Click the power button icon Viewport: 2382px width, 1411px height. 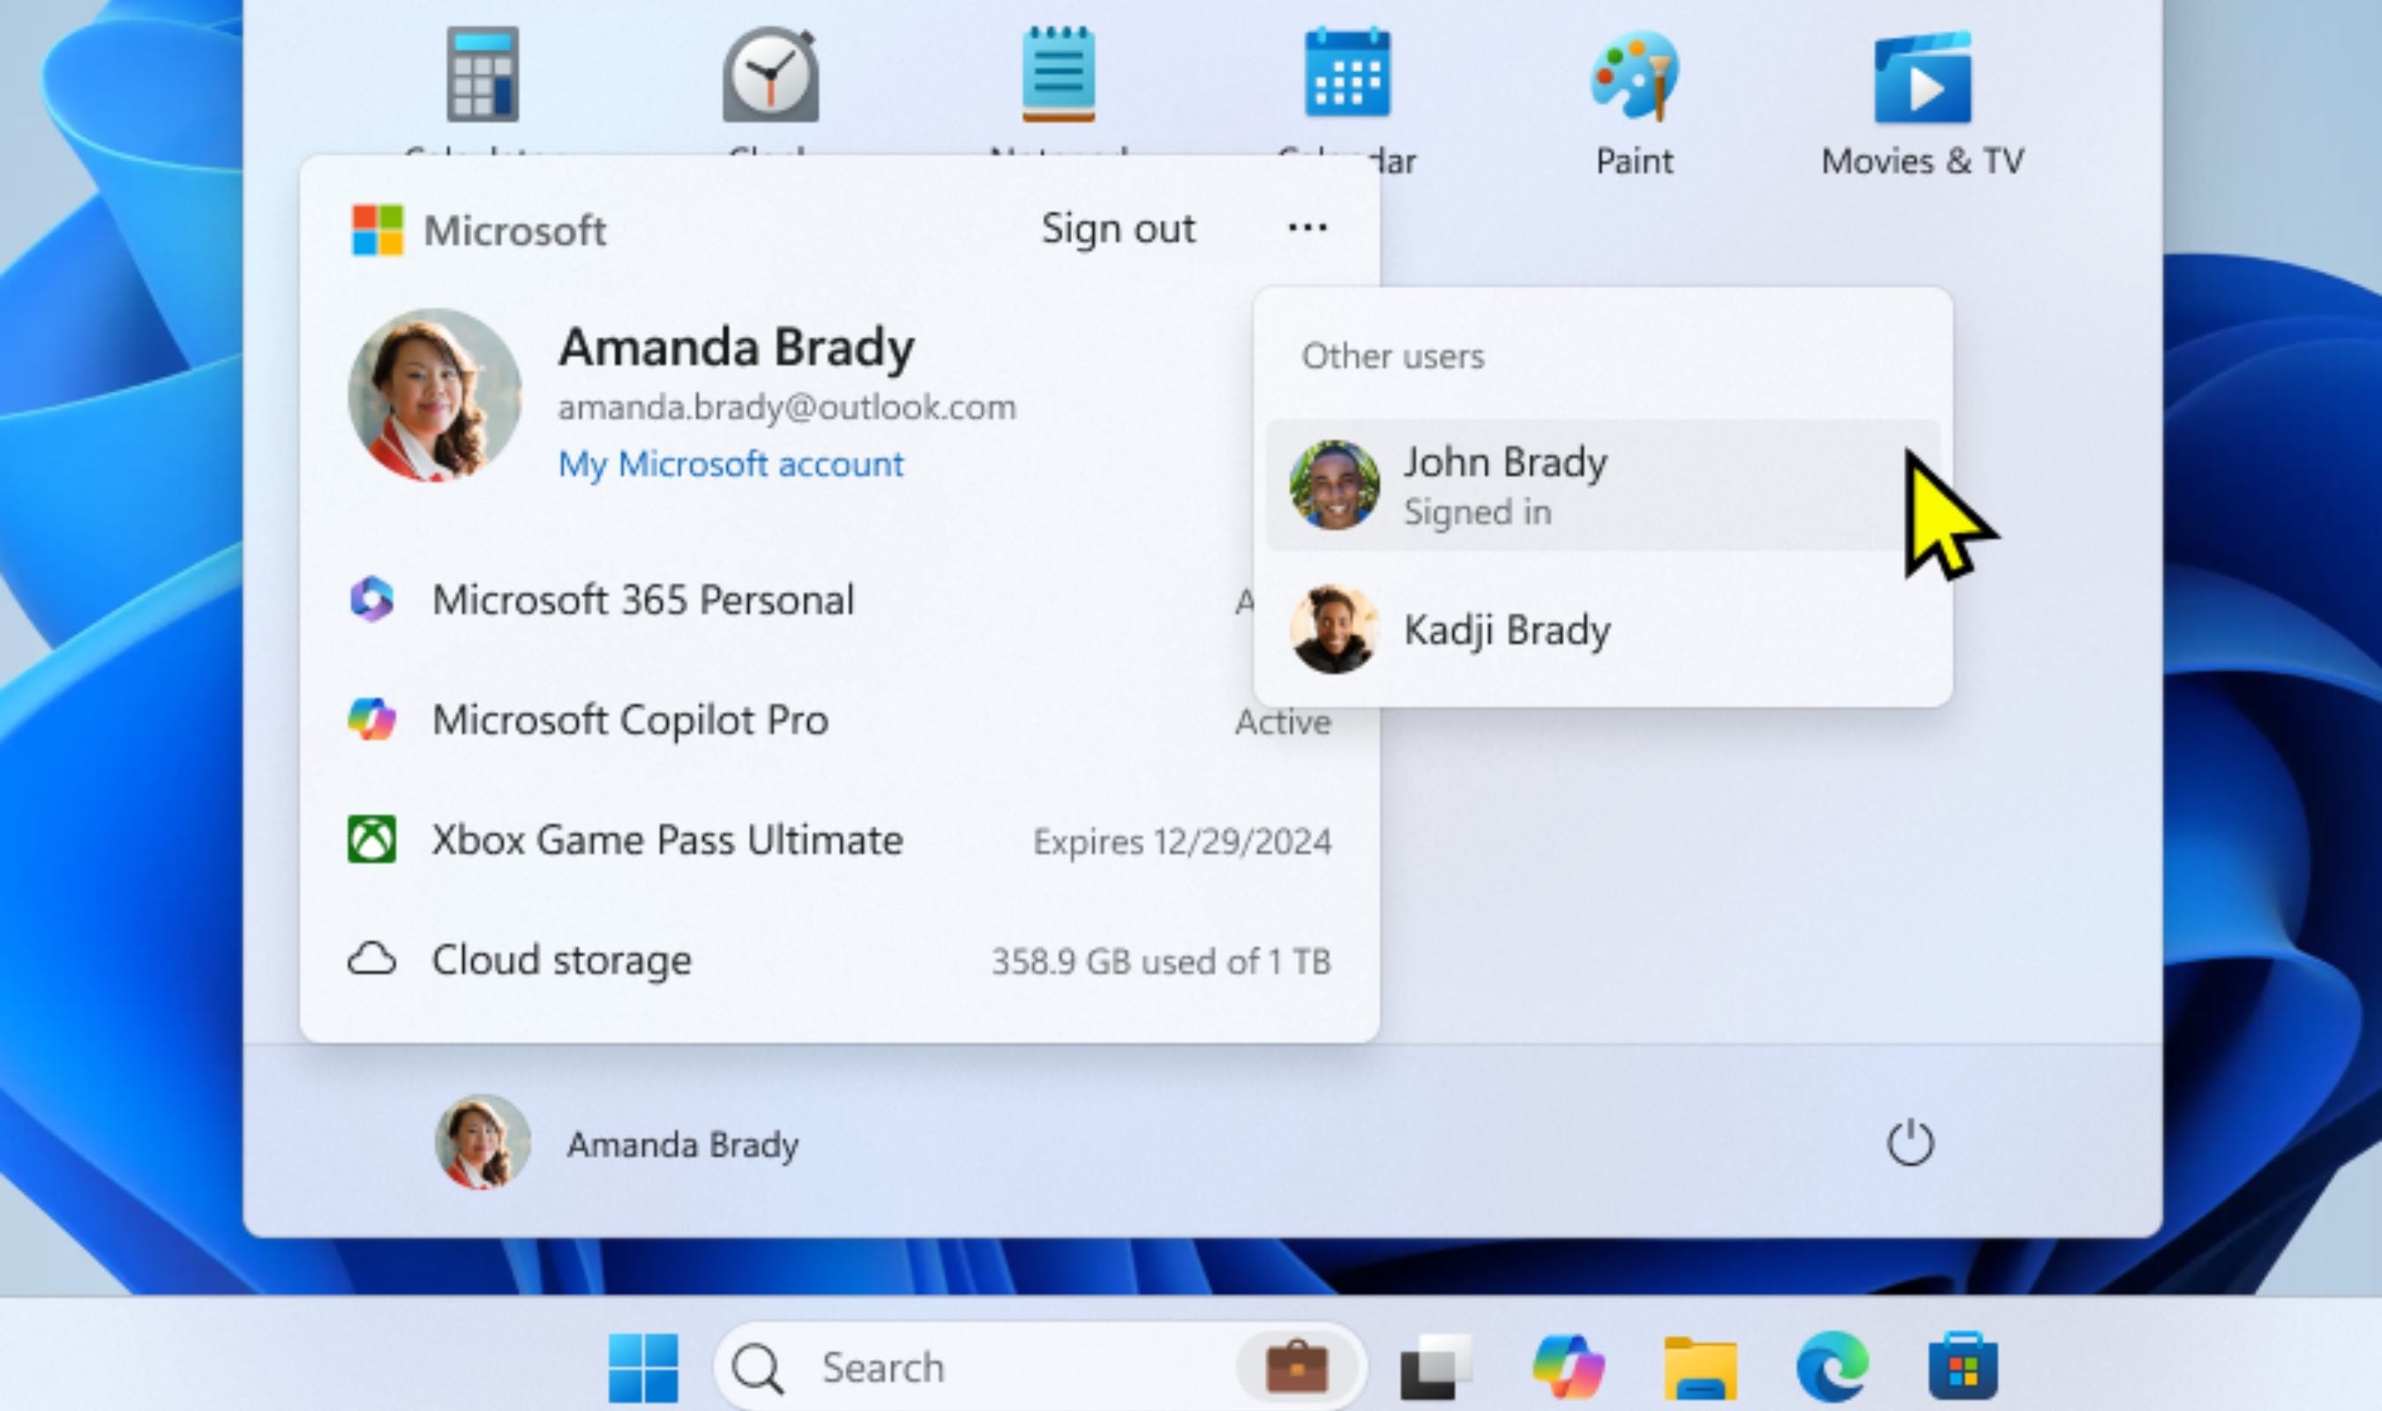pyautogui.click(x=1909, y=1143)
